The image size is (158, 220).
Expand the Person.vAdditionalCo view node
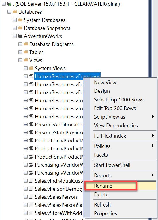[x=26, y=124]
